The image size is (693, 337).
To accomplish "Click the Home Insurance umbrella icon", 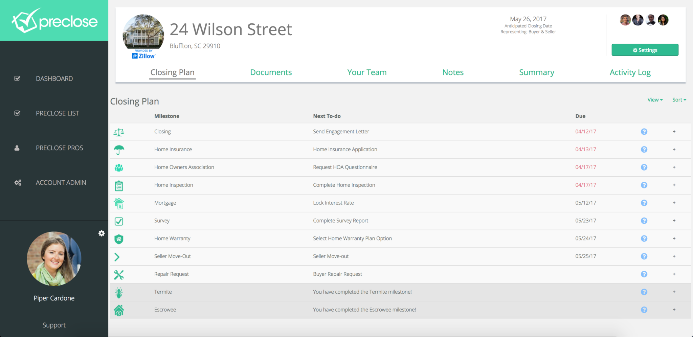I will [119, 149].
